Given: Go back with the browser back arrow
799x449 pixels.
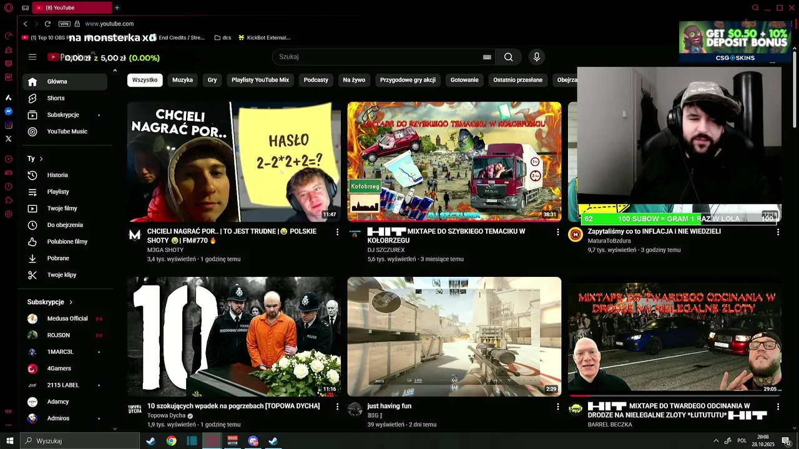Looking at the screenshot, I should click(x=25, y=24).
